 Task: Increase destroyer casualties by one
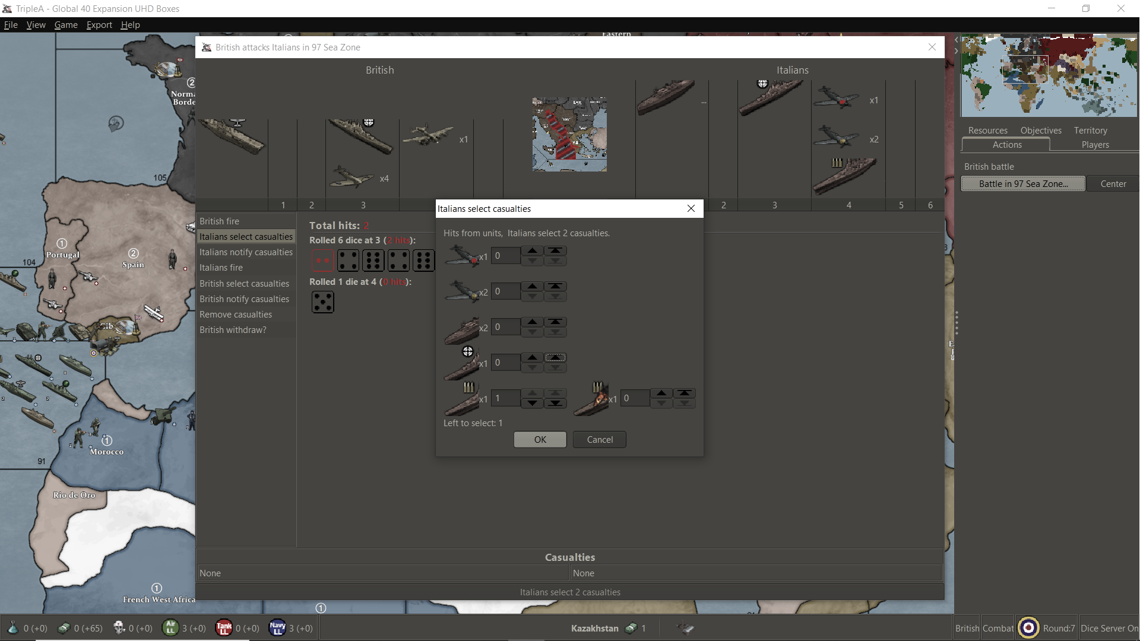tap(533, 358)
